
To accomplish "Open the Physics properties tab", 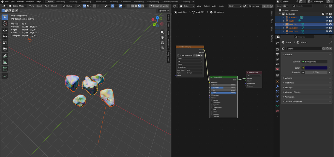I will (x=277, y=96).
